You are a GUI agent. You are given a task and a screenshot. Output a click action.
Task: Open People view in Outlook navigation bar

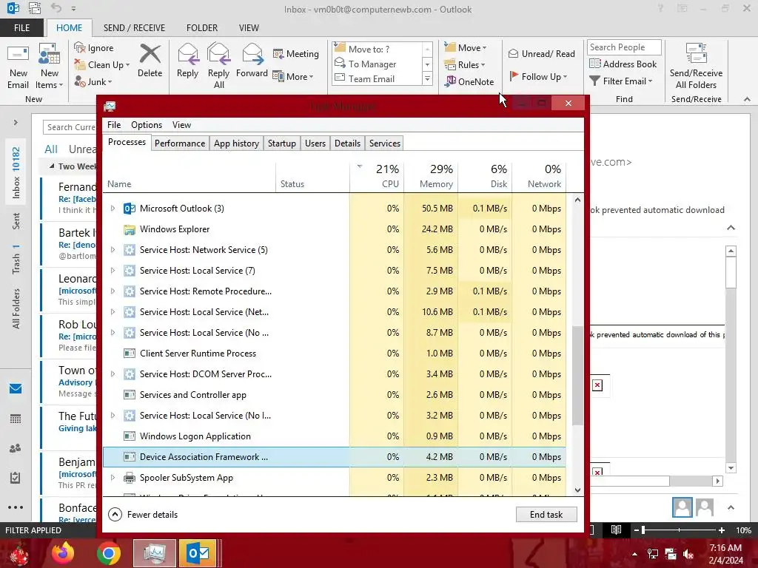pos(16,448)
